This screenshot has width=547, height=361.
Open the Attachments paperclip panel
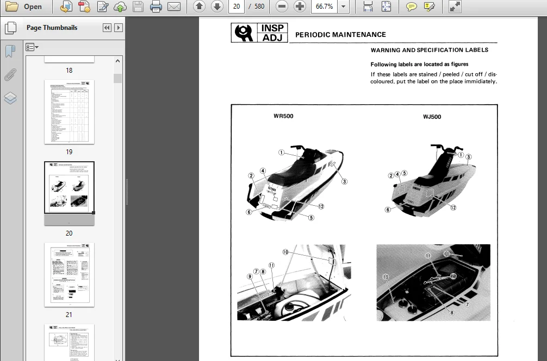(10, 74)
